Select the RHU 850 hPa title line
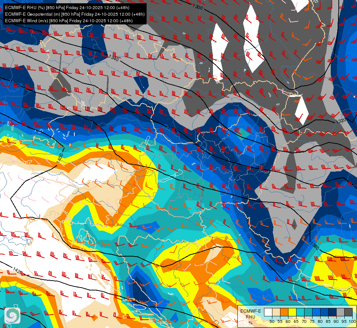The height and width of the screenshot is (328, 357). (67, 8)
